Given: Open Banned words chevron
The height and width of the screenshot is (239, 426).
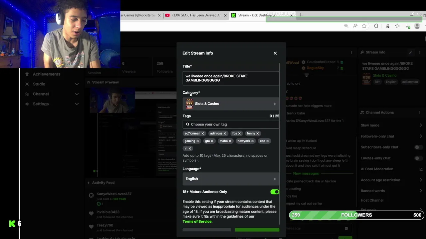Looking at the screenshot, I should click(421, 191).
